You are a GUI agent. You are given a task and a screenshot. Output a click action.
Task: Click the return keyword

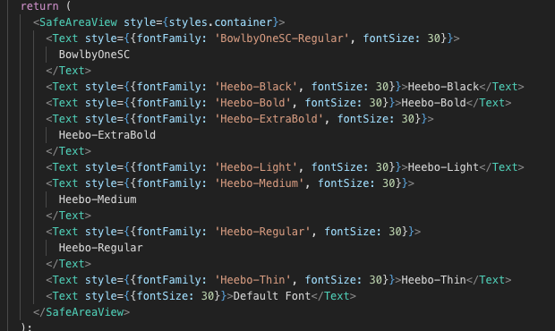coord(39,5)
